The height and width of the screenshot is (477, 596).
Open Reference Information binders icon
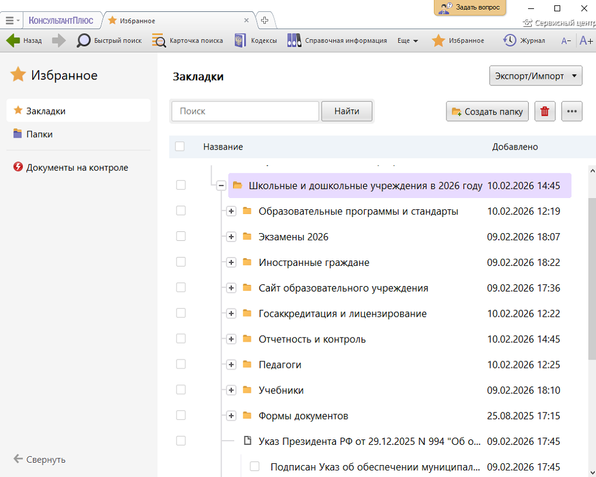tap(294, 41)
